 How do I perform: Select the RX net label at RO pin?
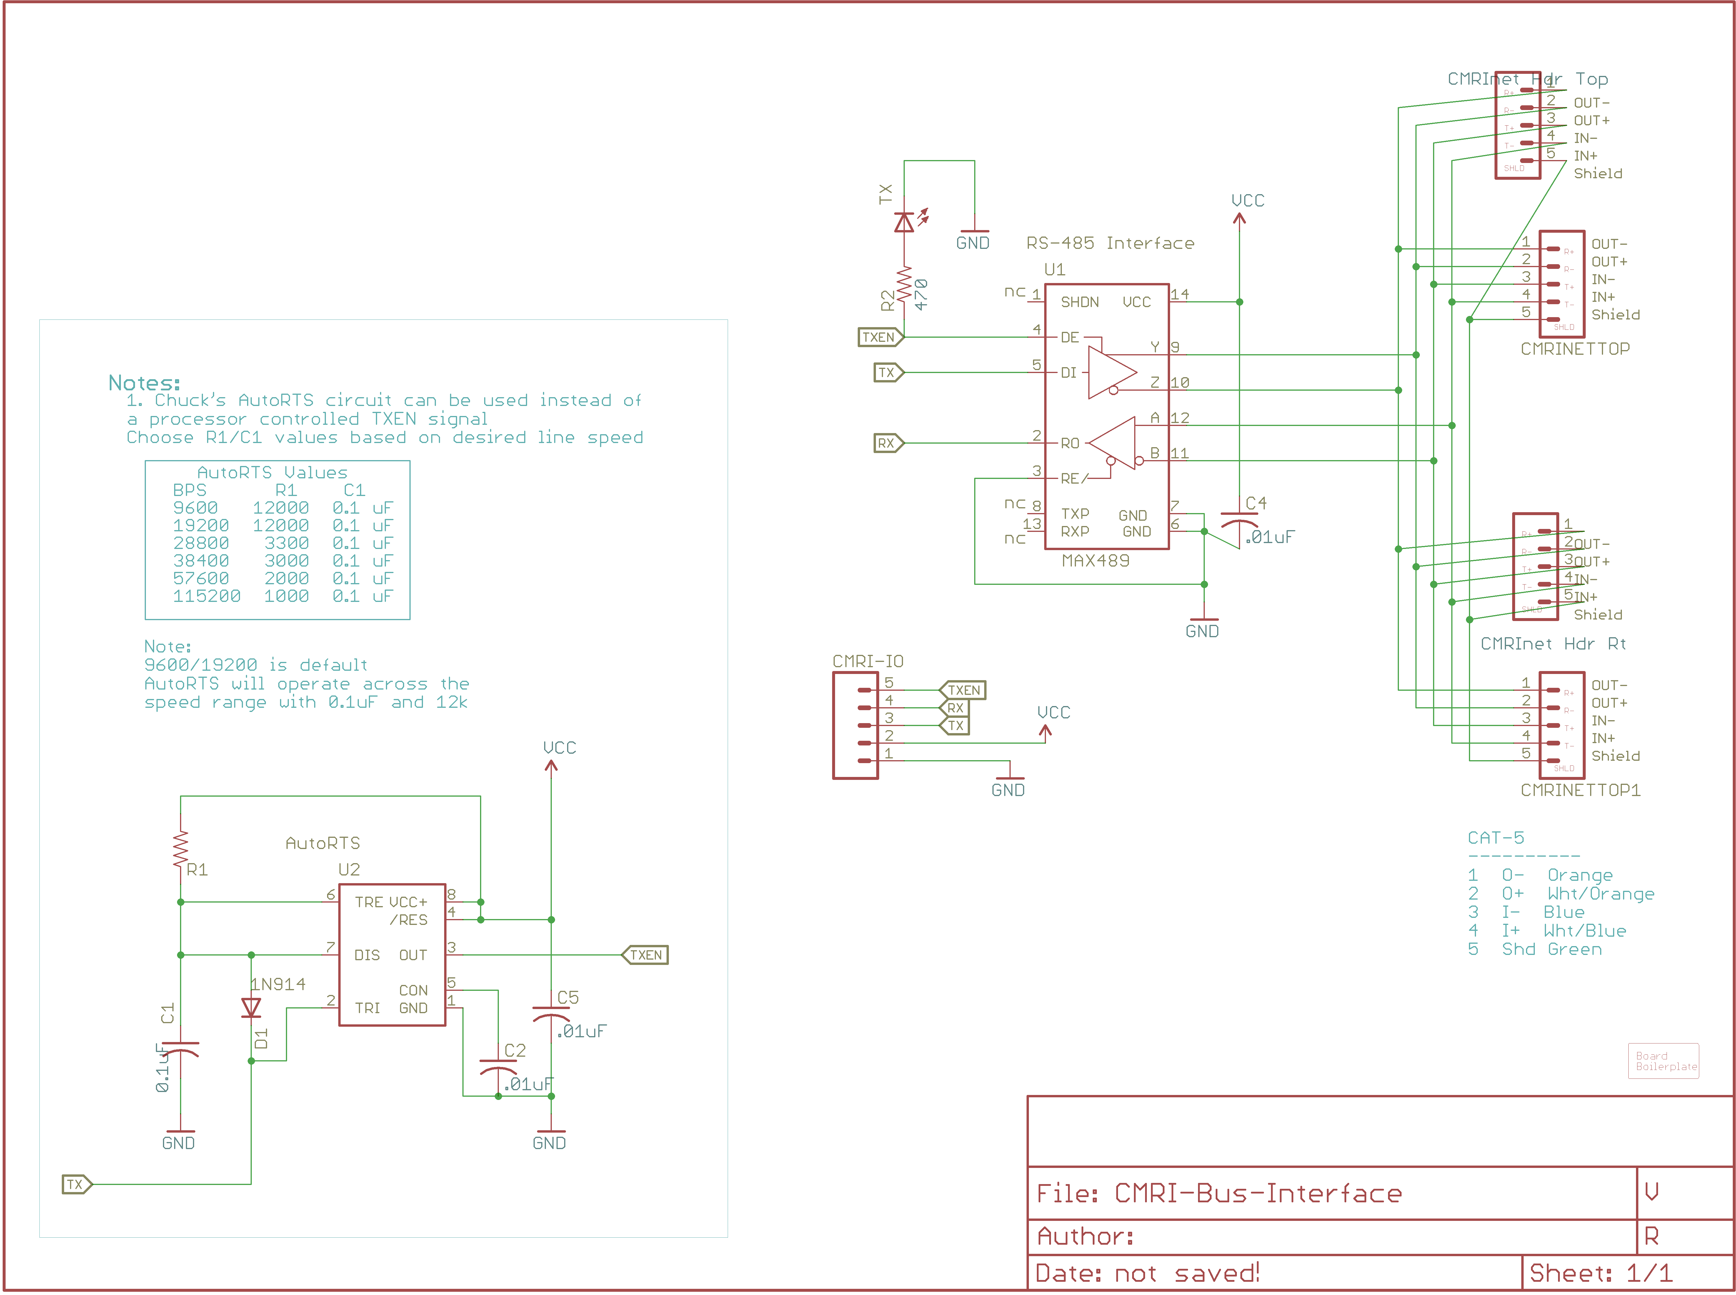[889, 443]
